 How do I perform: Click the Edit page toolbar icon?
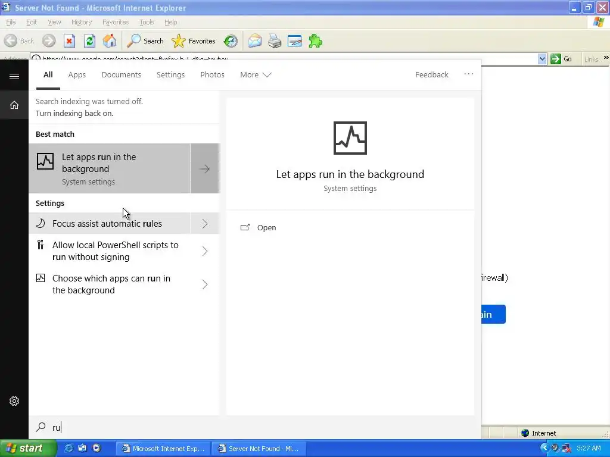pyautogui.click(x=294, y=41)
